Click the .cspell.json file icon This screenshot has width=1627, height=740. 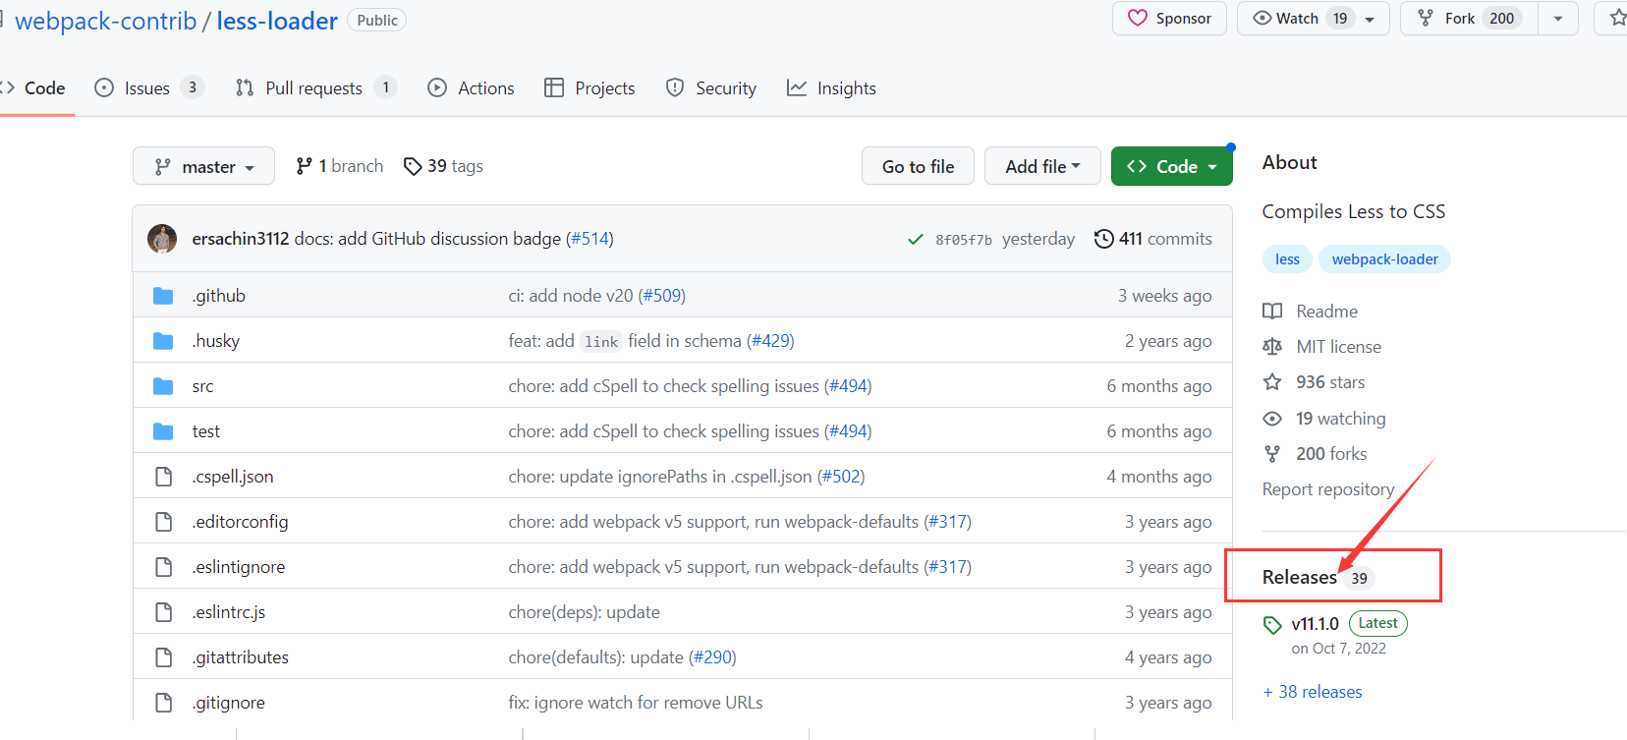coord(163,477)
